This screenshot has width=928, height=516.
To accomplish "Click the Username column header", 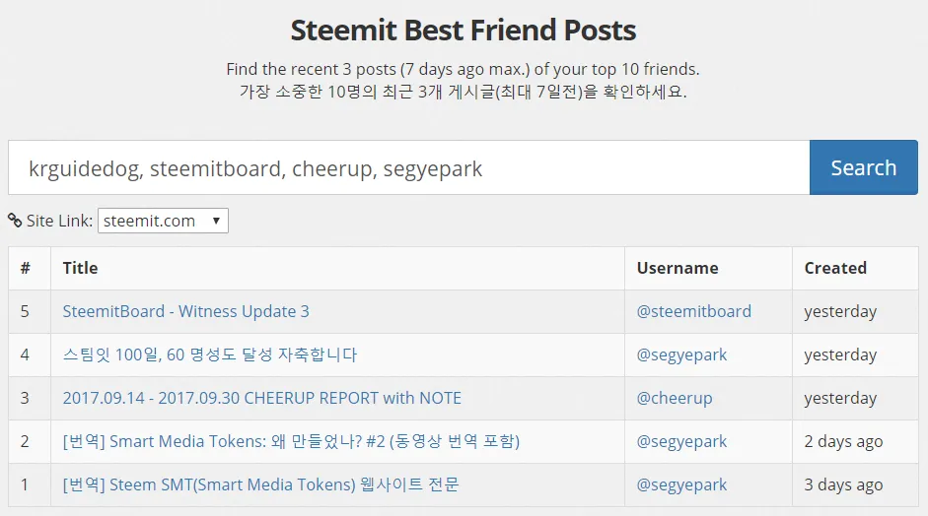I will [x=677, y=268].
